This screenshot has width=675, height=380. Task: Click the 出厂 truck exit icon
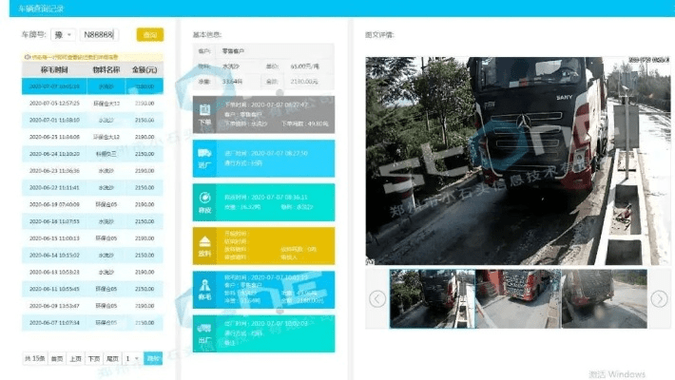click(x=204, y=332)
